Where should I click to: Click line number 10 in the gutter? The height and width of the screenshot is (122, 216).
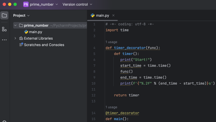tap(93, 83)
